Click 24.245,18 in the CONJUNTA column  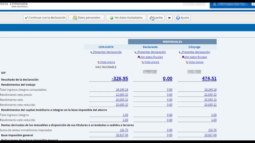[x=122, y=89]
